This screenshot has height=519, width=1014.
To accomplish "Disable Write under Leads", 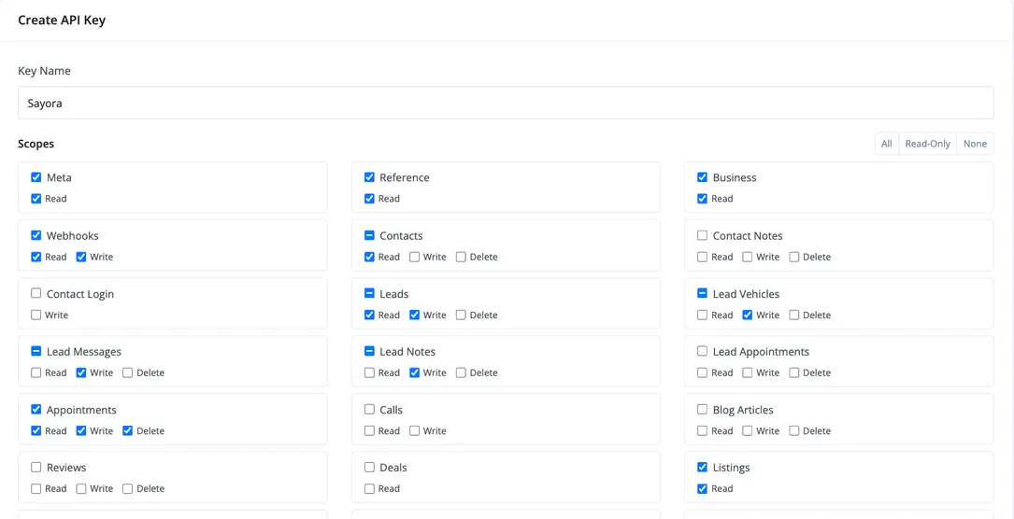I will click(x=414, y=315).
